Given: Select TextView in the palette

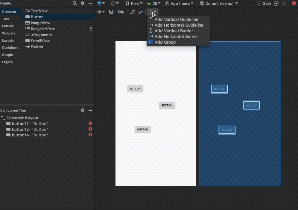Looking at the screenshot, I should [58, 11].
